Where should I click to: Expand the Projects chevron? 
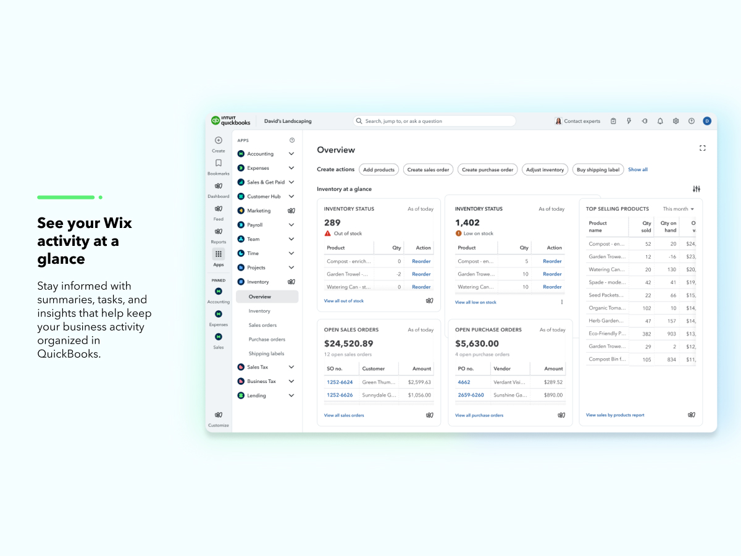click(x=291, y=267)
